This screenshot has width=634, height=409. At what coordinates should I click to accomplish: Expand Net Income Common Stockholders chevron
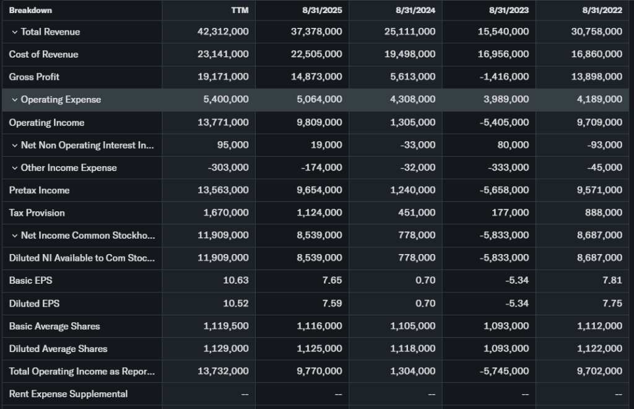pyautogui.click(x=14, y=235)
